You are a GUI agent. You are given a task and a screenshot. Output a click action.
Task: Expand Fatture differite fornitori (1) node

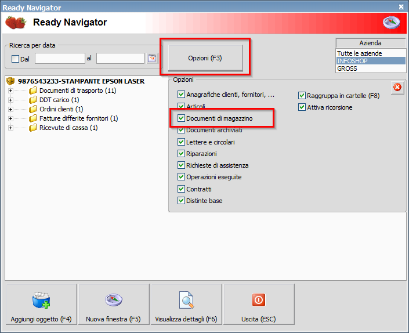[10, 119]
